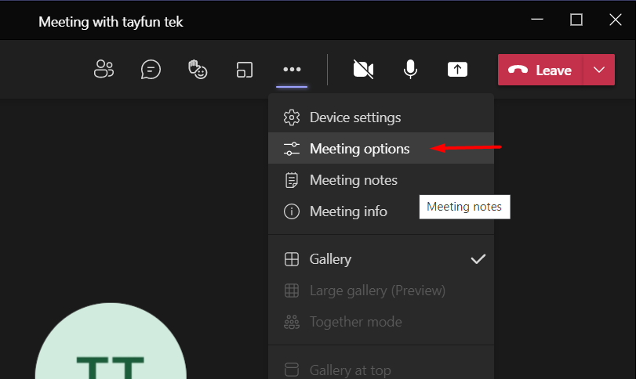Click the share content tray icon

click(x=457, y=70)
